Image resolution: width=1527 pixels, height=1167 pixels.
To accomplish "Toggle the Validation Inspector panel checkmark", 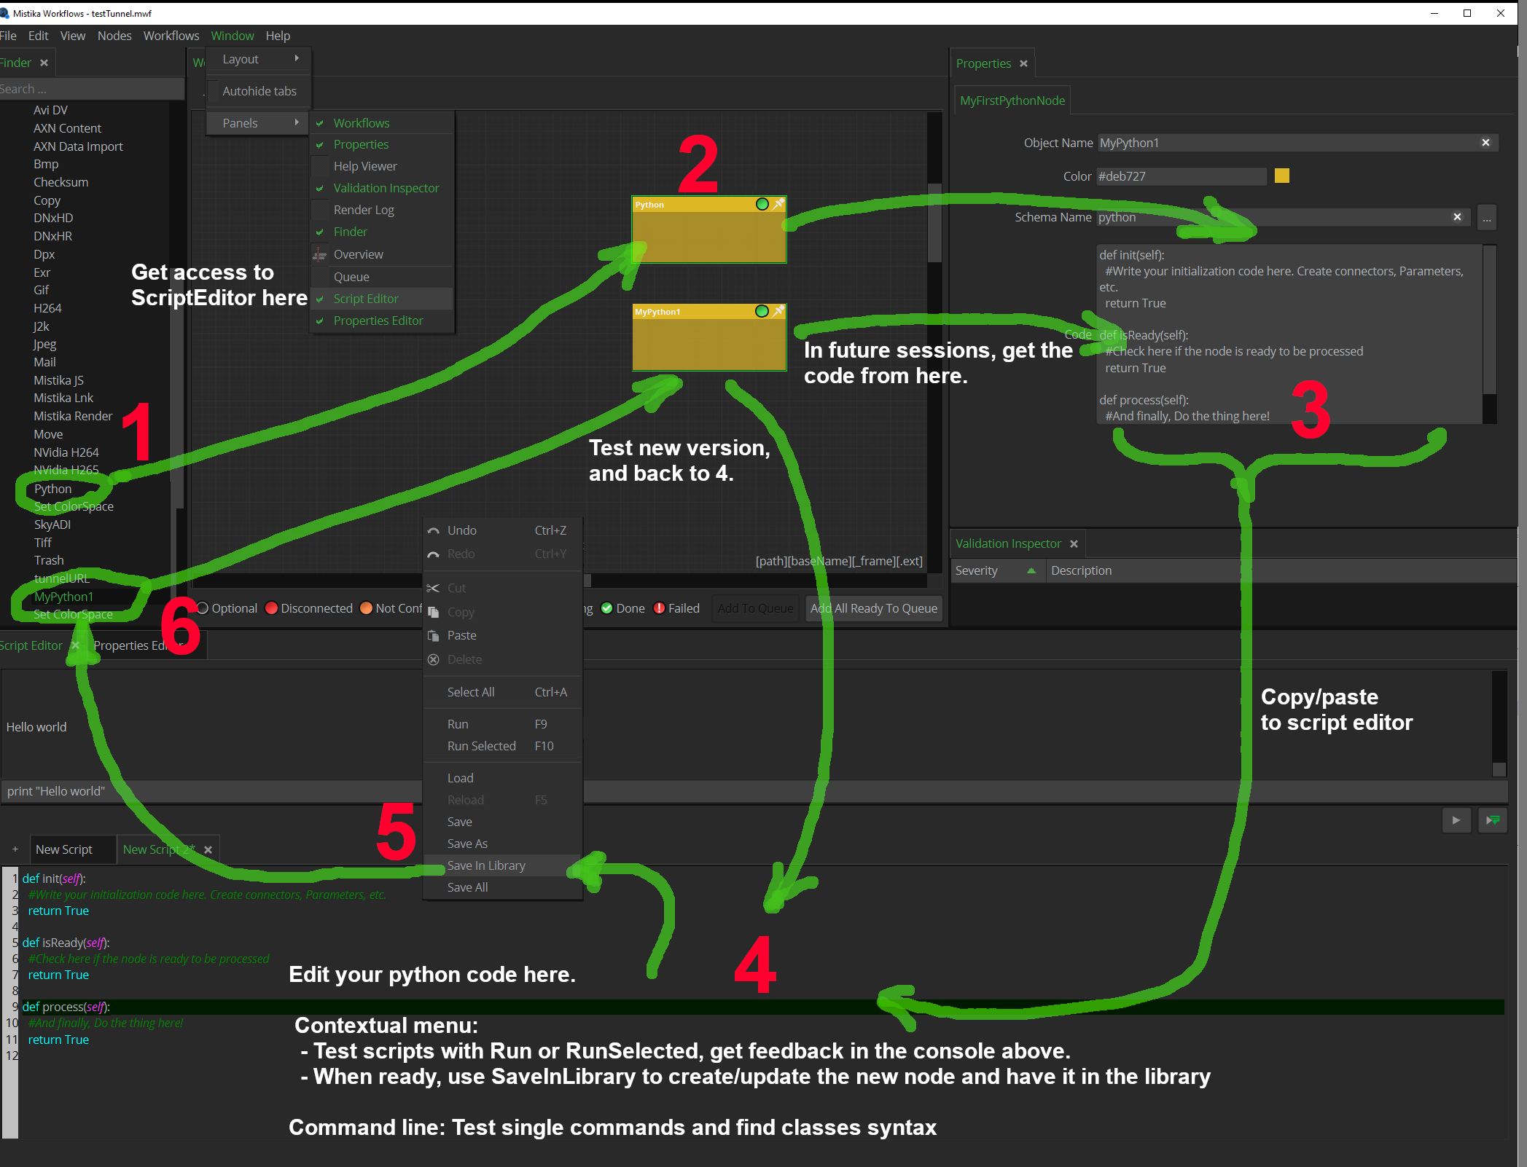I will pos(319,188).
